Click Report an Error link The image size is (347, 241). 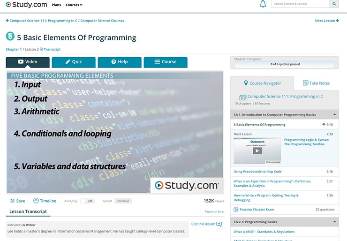(x=214, y=211)
